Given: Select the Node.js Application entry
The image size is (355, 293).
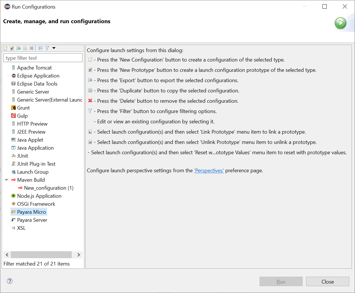Looking at the screenshot, I should [x=39, y=196].
